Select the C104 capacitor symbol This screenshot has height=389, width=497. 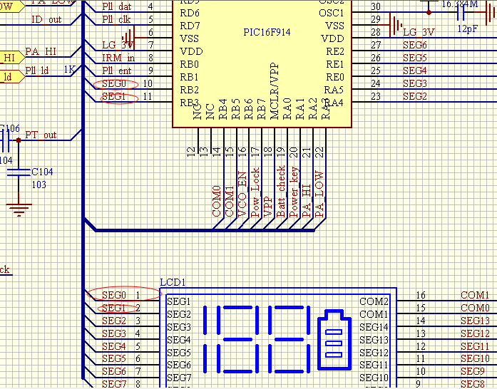tap(19, 172)
